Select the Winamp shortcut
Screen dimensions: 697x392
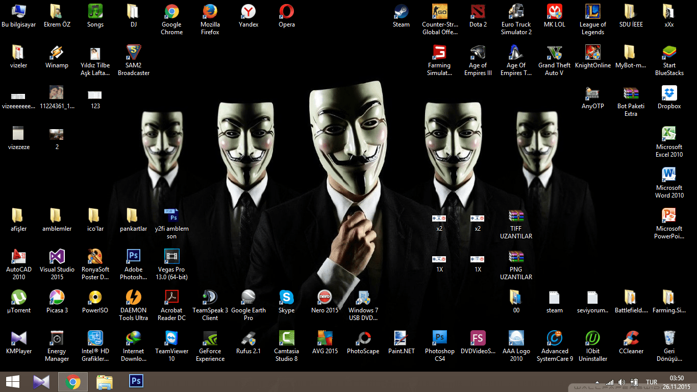point(57,57)
